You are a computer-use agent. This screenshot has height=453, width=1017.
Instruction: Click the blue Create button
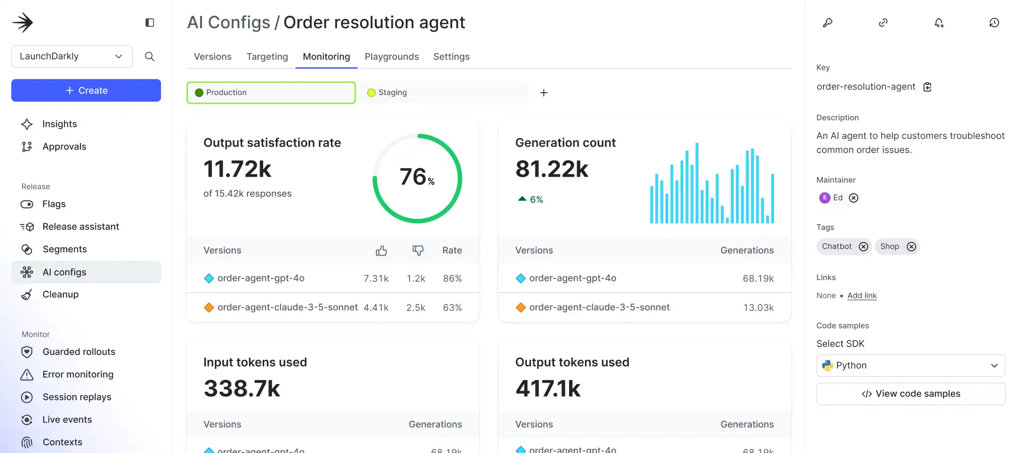[x=86, y=90]
